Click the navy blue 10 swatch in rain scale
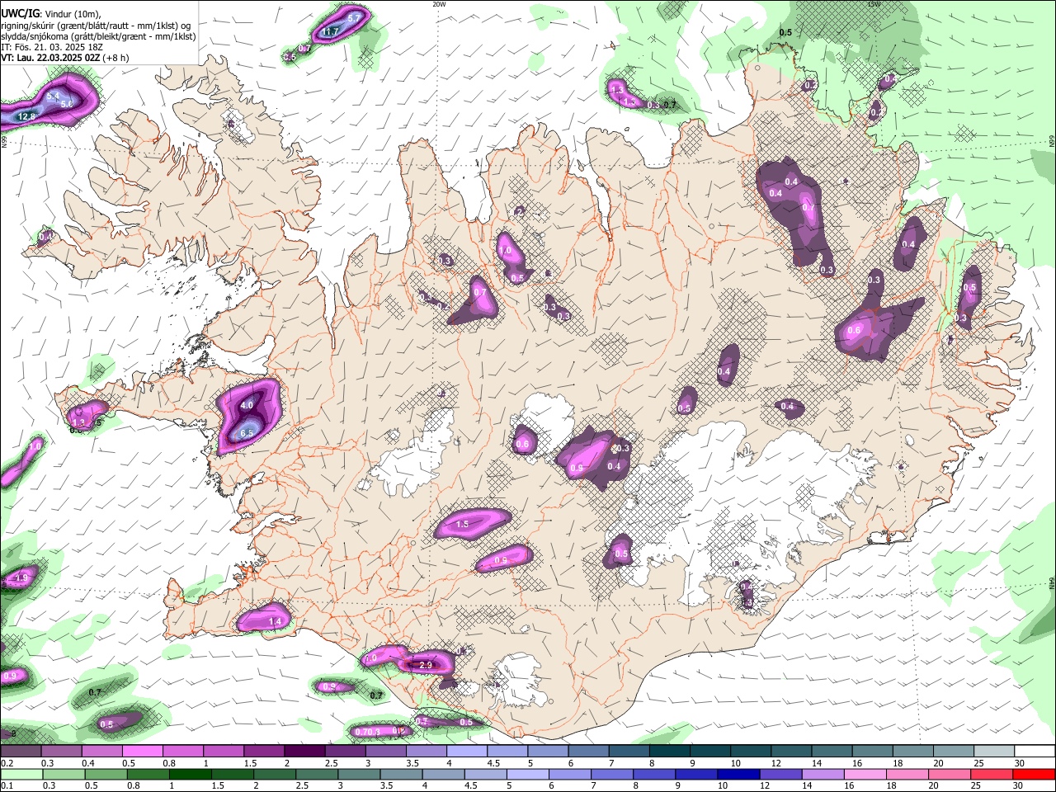The height and width of the screenshot is (792, 1056). point(738,775)
